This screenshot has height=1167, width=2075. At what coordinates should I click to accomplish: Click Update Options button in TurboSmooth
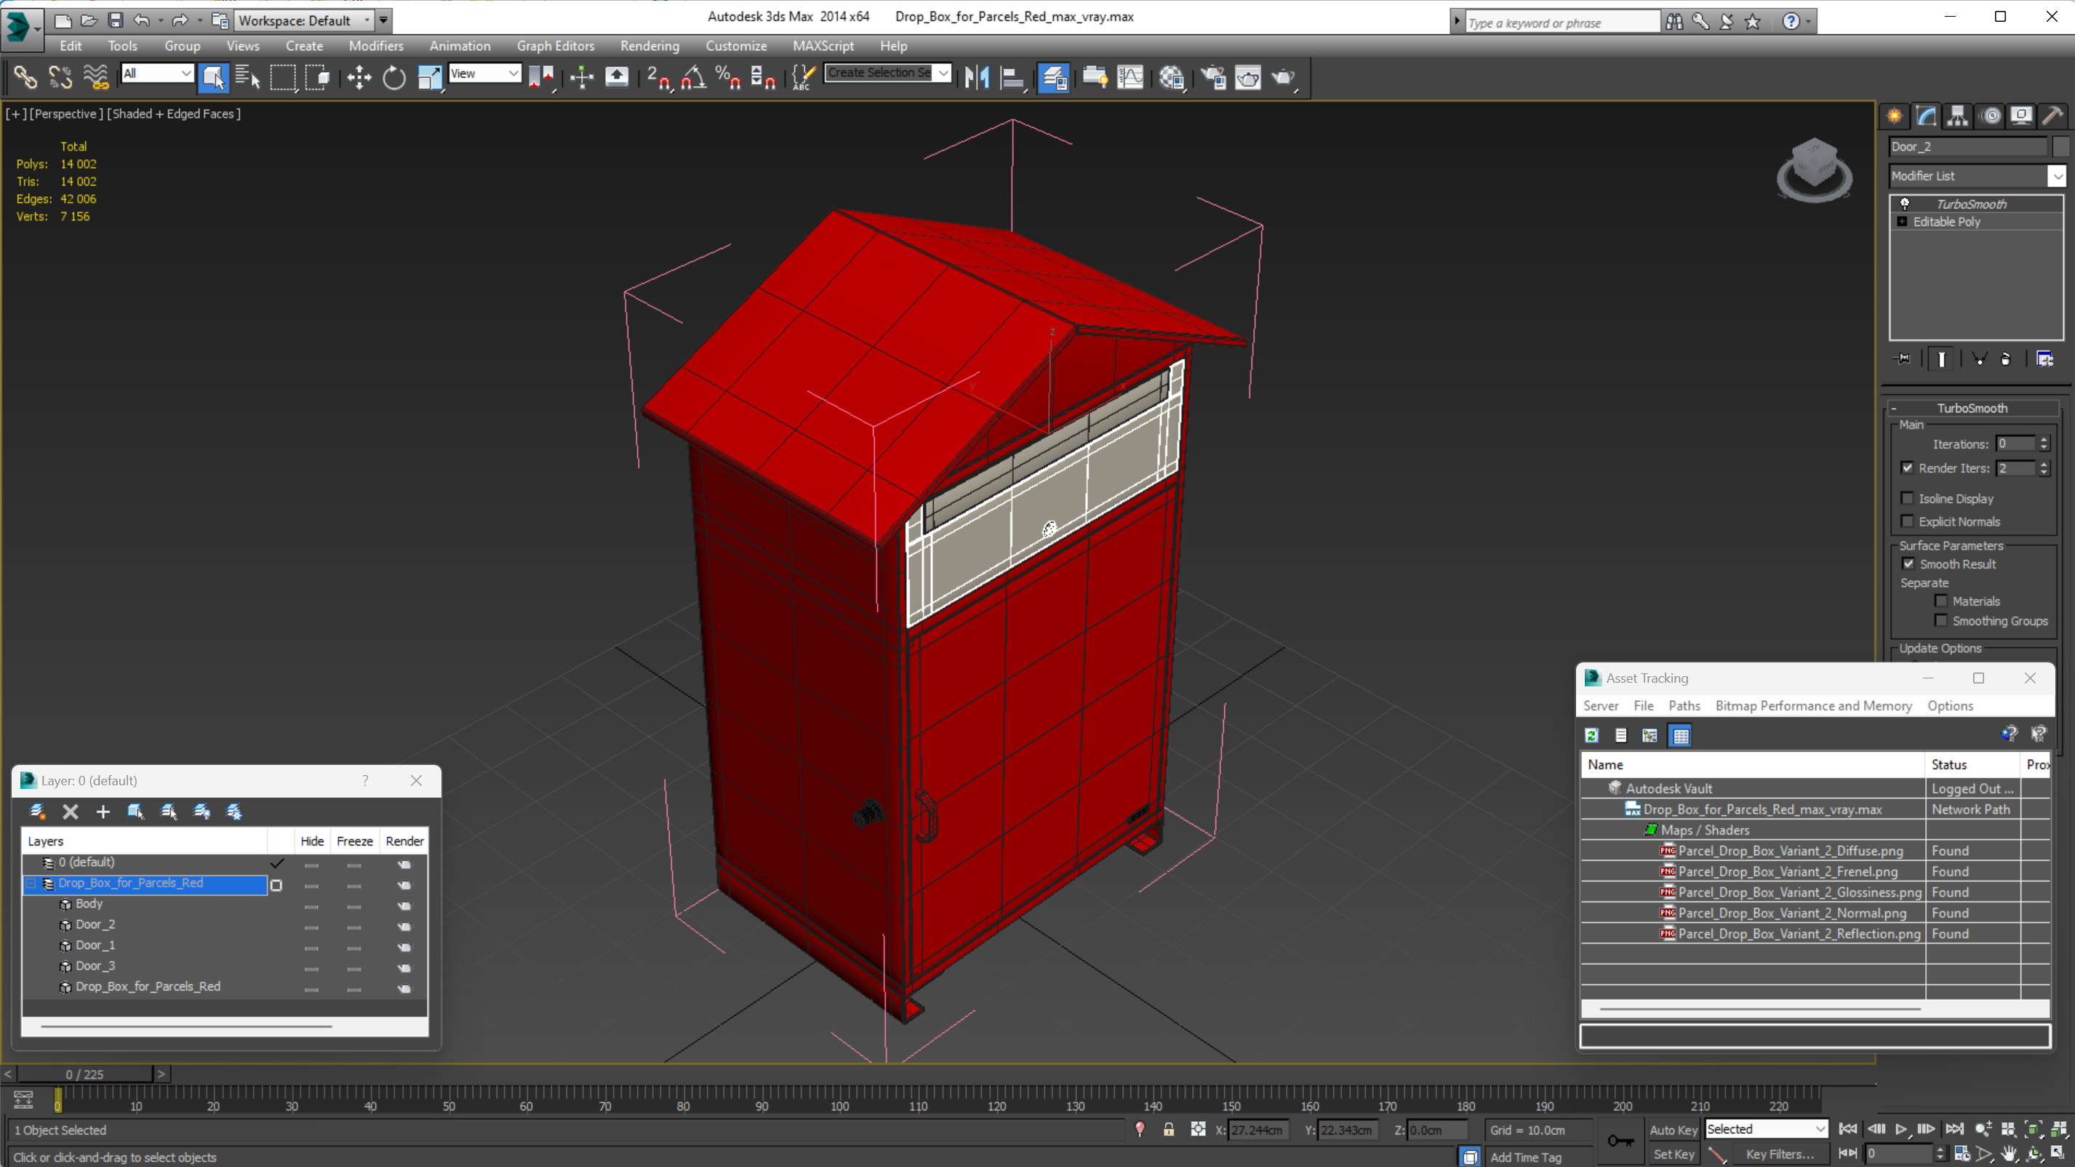coord(1941,649)
